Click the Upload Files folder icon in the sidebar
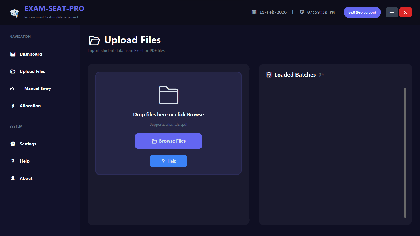Image resolution: width=420 pixels, height=236 pixels. 13,71
